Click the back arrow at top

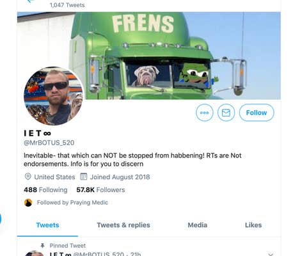[x=31, y=1]
